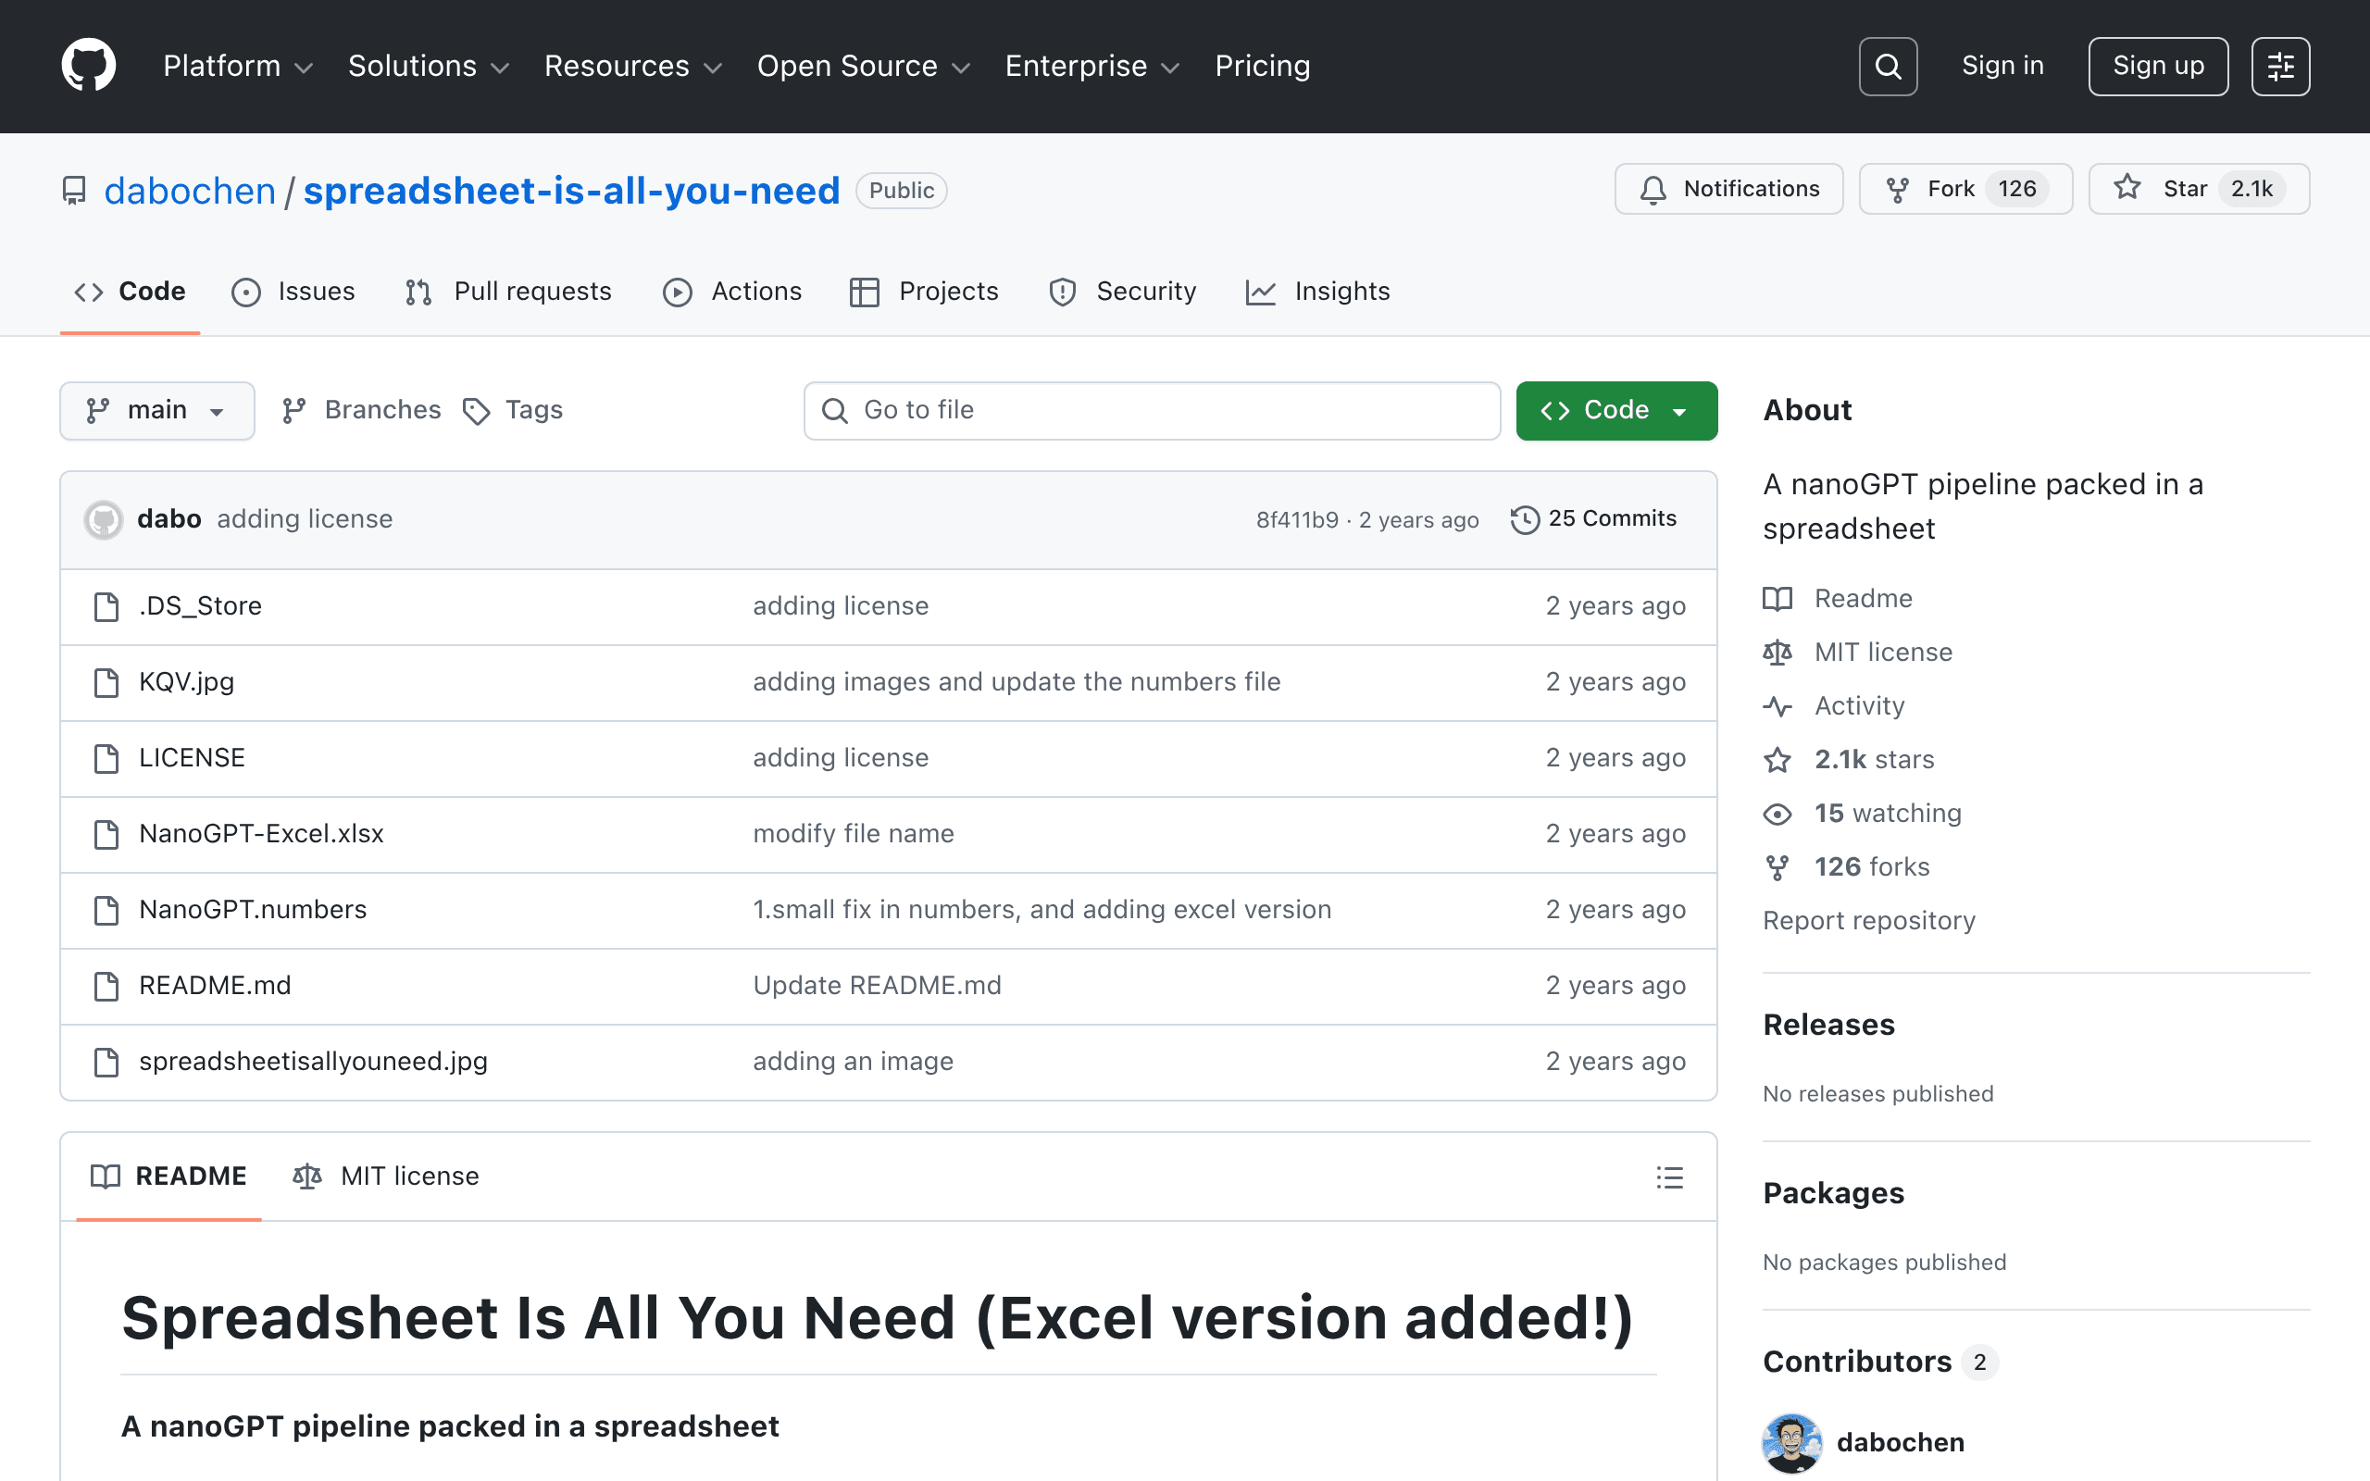Expand the main branch selector

[x=156, y=410]
